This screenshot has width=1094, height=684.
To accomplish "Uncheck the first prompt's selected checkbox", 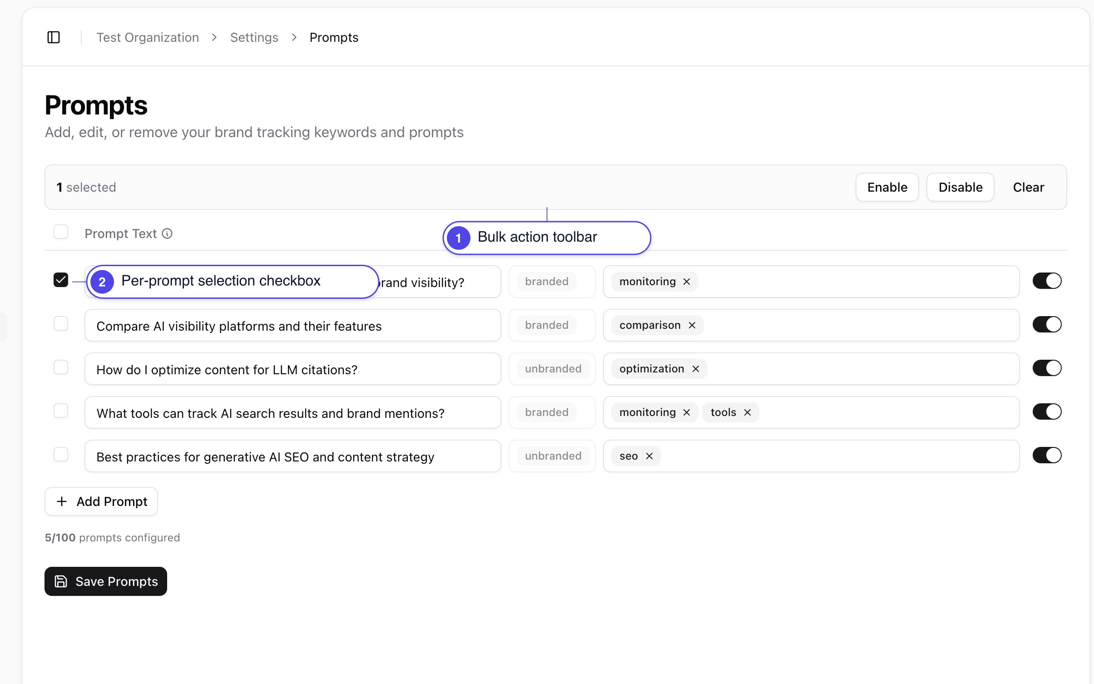I will click(61, 280).
